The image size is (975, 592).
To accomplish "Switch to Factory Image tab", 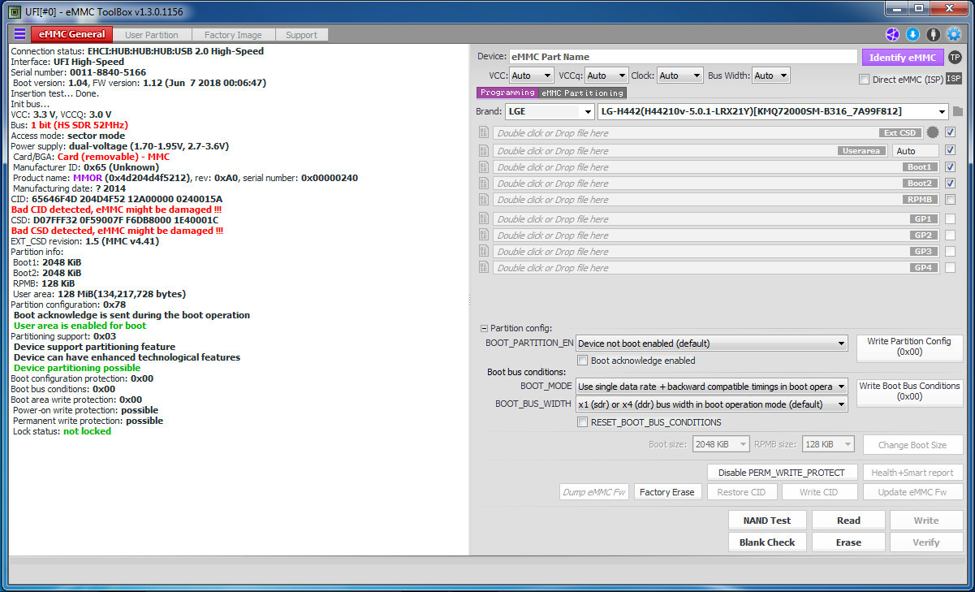I will click(x=233, y=35).
